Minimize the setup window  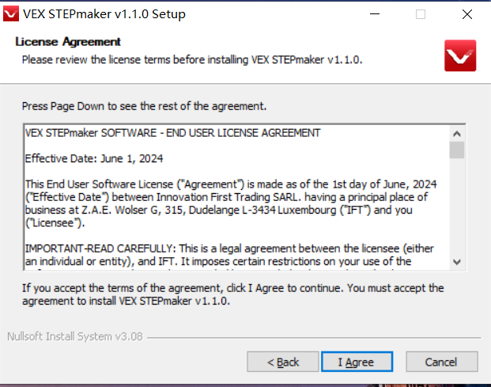coord(376,13)
